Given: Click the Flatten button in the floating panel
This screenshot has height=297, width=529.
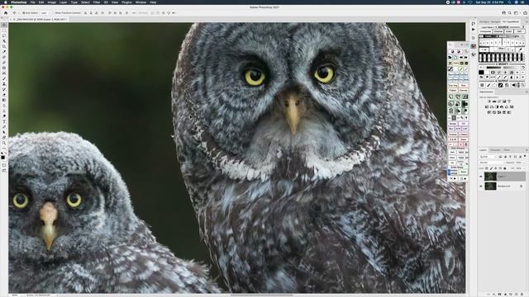Looking at the screenshot, I should tap(453, 91).
